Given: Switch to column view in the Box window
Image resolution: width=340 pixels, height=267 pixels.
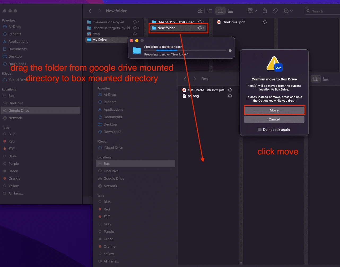Looking at the screenshot, I should coord(316,79).
